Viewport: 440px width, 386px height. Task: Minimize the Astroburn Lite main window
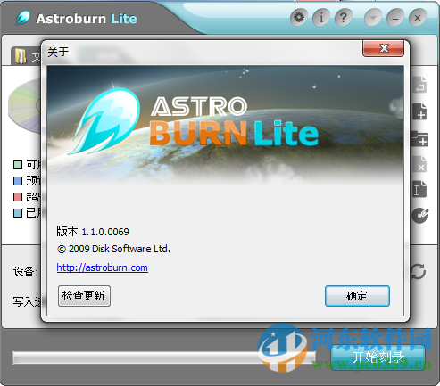395,18
